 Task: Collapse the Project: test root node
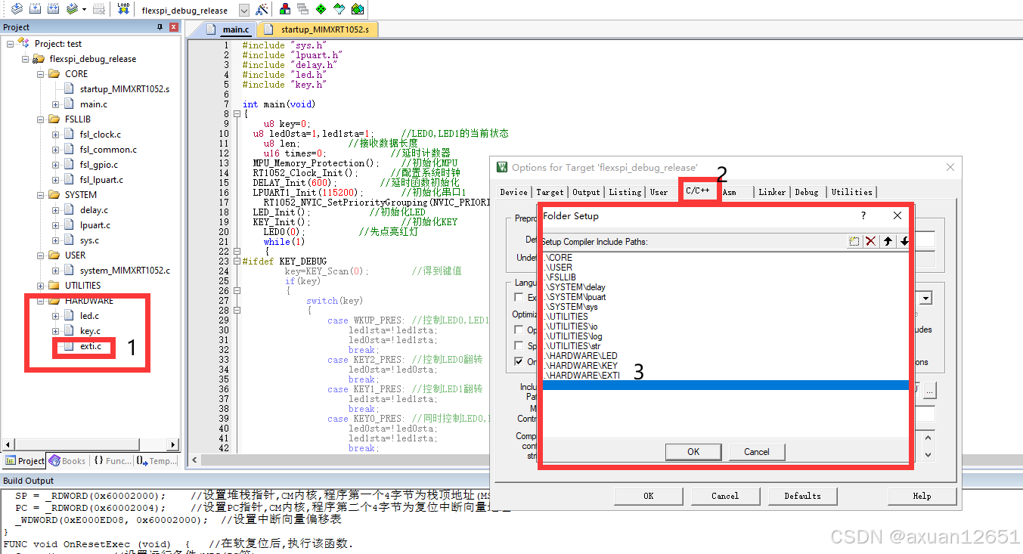point(11,44)
